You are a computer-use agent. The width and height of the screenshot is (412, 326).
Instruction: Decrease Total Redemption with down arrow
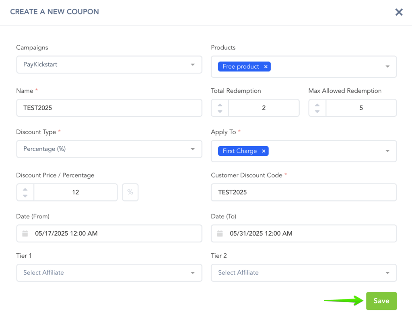[x=220, y=111]
